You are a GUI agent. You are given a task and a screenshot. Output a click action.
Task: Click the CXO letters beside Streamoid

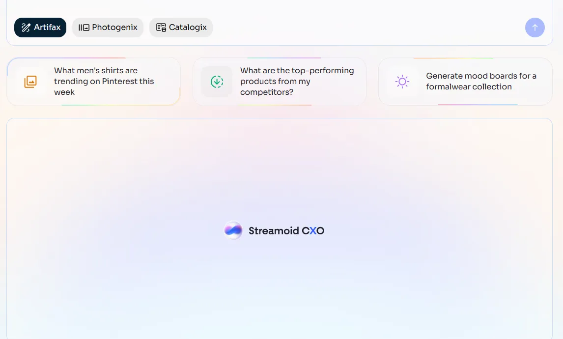pos(313,231)
